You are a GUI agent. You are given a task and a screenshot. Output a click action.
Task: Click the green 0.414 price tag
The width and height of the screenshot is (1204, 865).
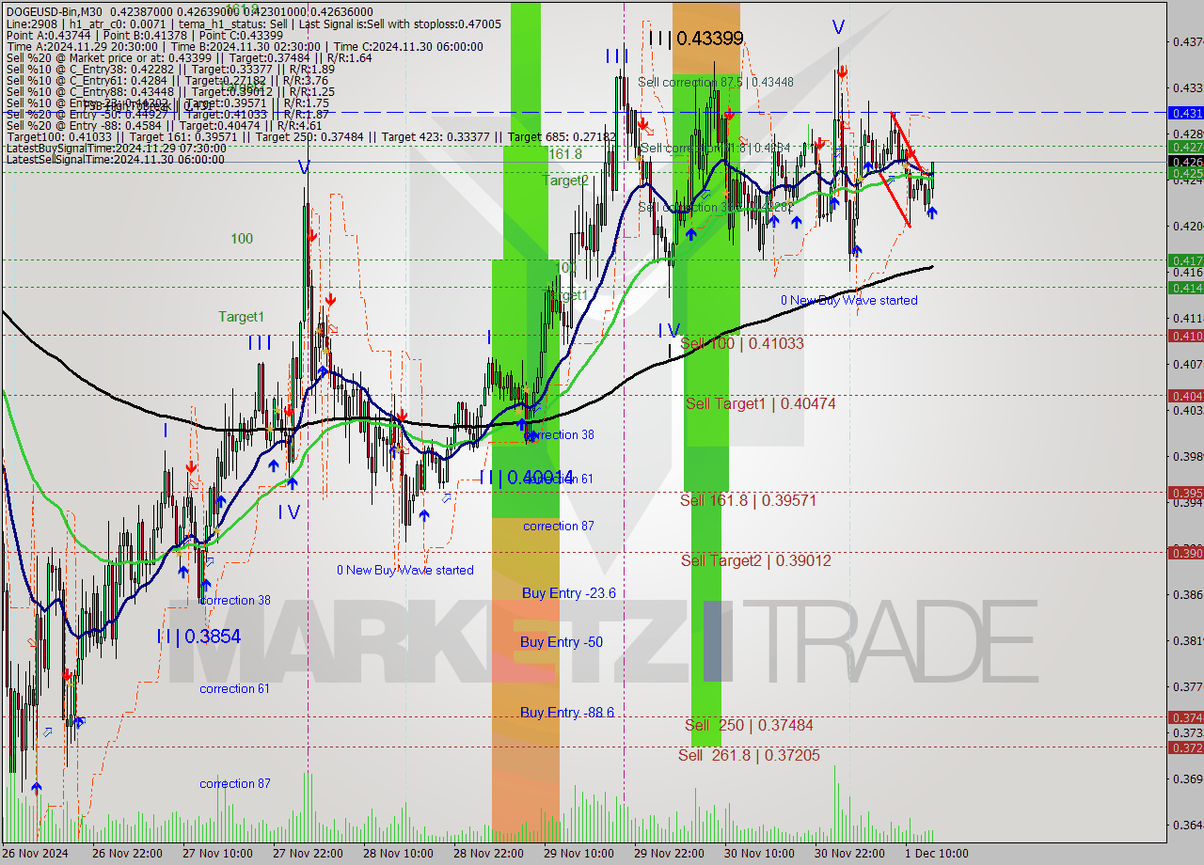(1185, 288)
